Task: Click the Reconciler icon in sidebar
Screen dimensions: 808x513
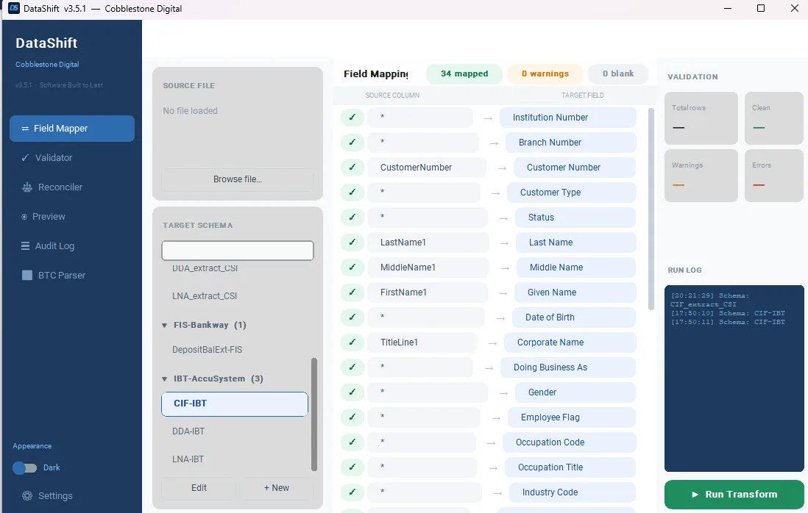Action: click(26, 187)
